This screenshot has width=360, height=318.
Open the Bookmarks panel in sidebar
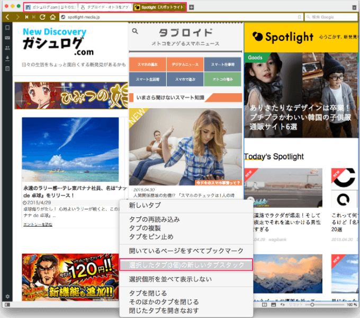[x=7, y=28]
